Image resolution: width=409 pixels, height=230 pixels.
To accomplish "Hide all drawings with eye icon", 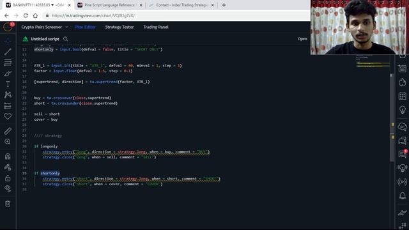I will point(8,188).
